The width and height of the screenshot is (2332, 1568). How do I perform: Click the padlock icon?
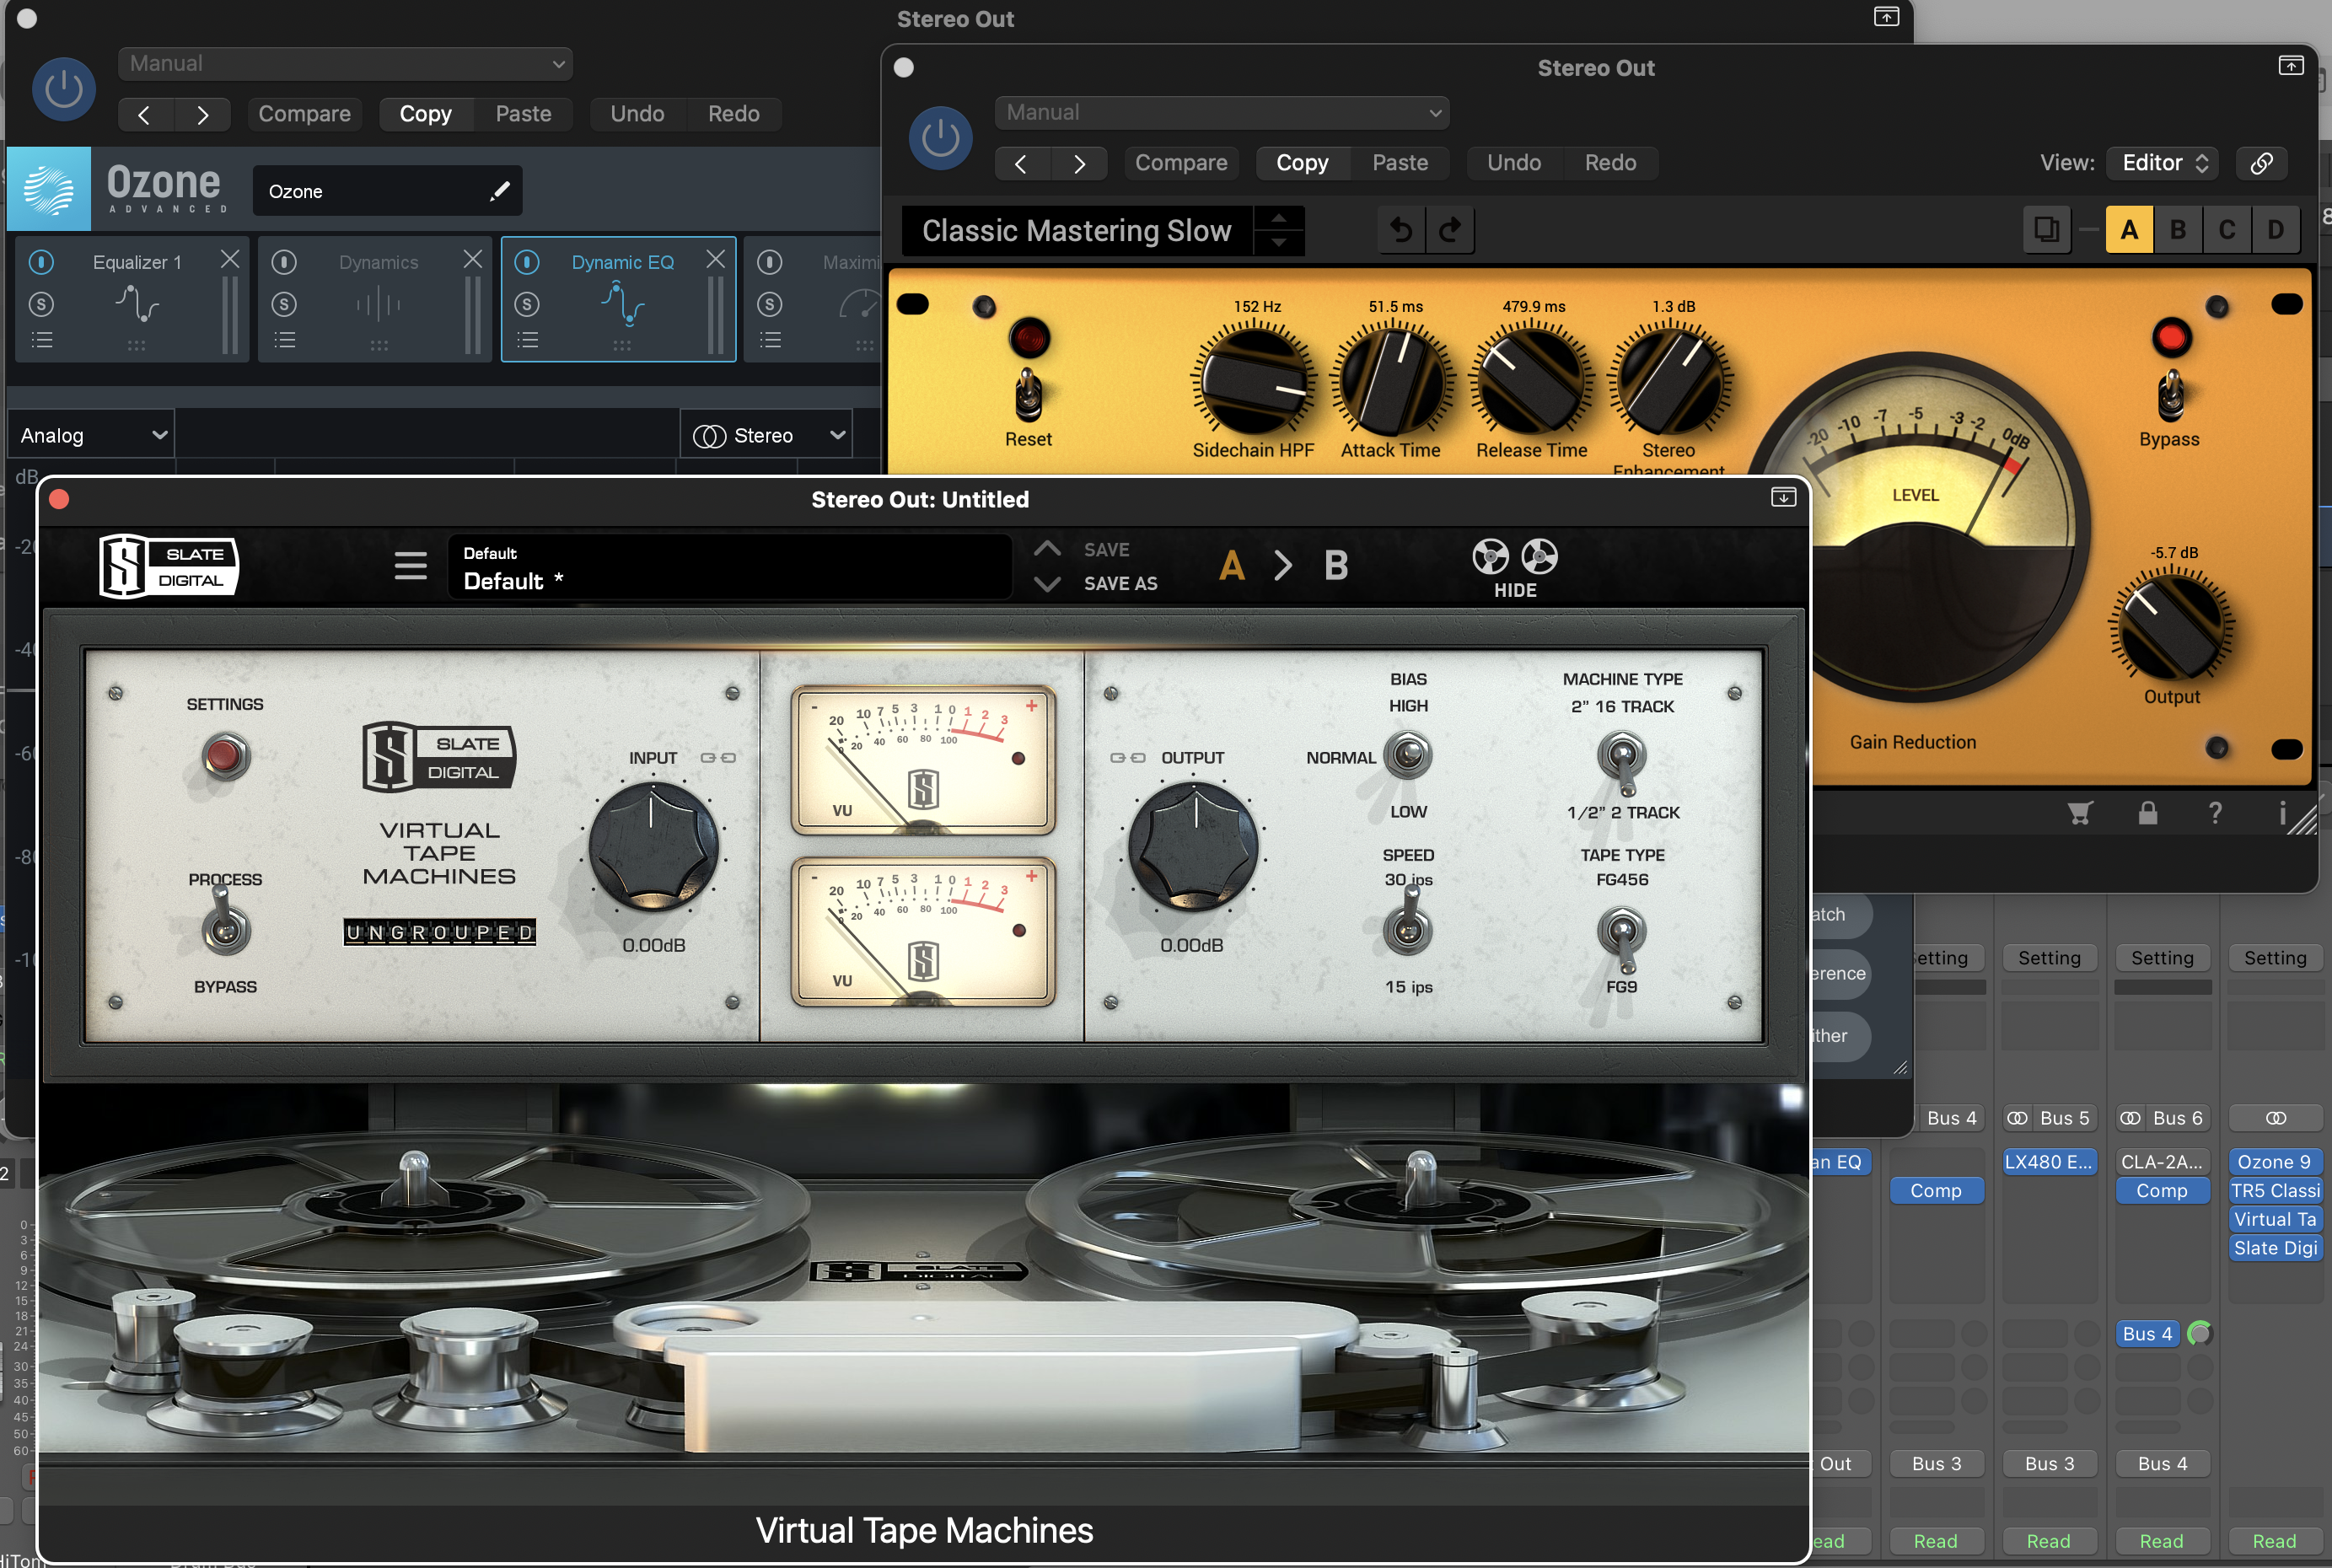coord(2147,813)
